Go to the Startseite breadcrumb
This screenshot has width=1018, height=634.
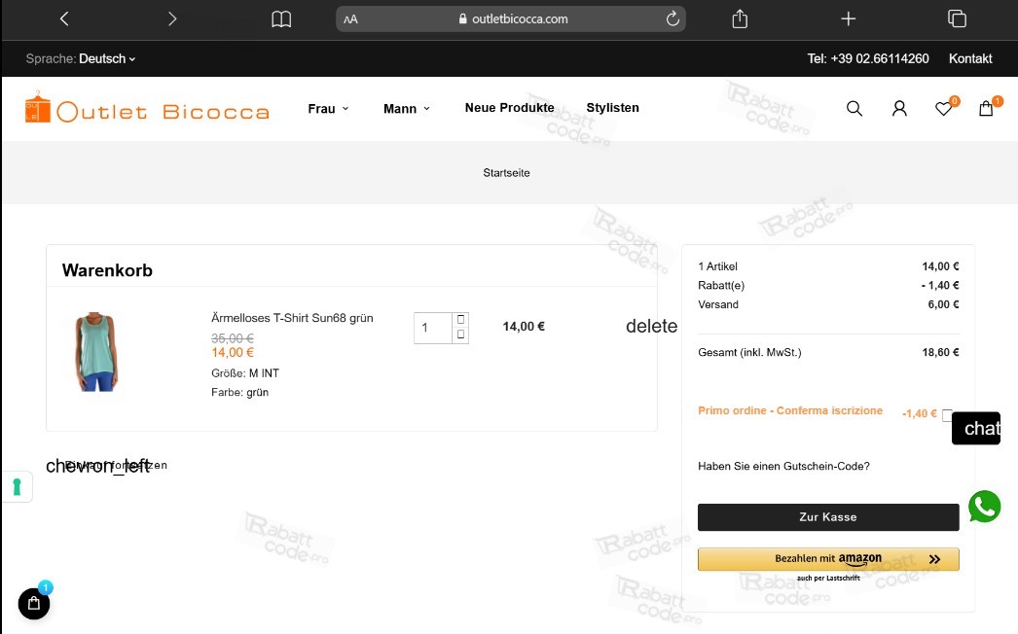pyautogui.click(x=506, y=173)
